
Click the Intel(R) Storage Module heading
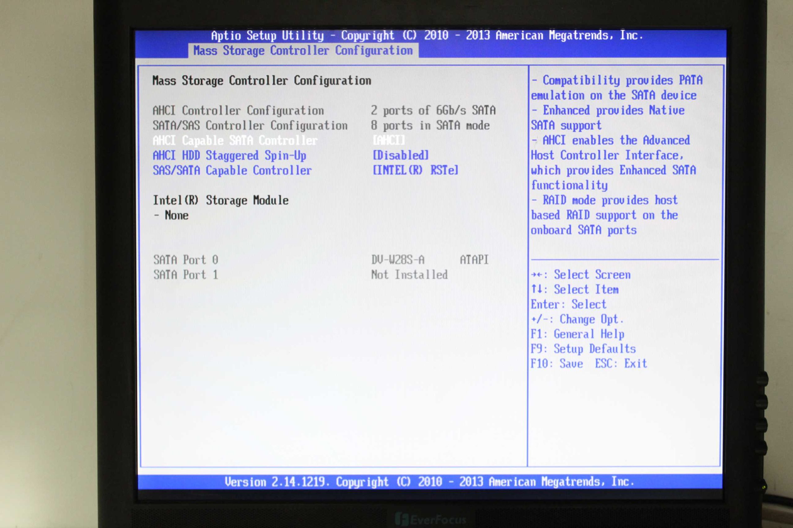click(x=221, y=200)
